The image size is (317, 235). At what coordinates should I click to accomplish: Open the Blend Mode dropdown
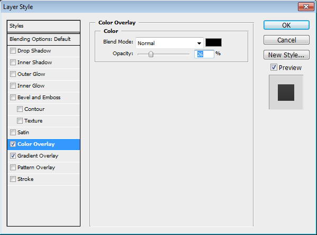coord(169,43)
